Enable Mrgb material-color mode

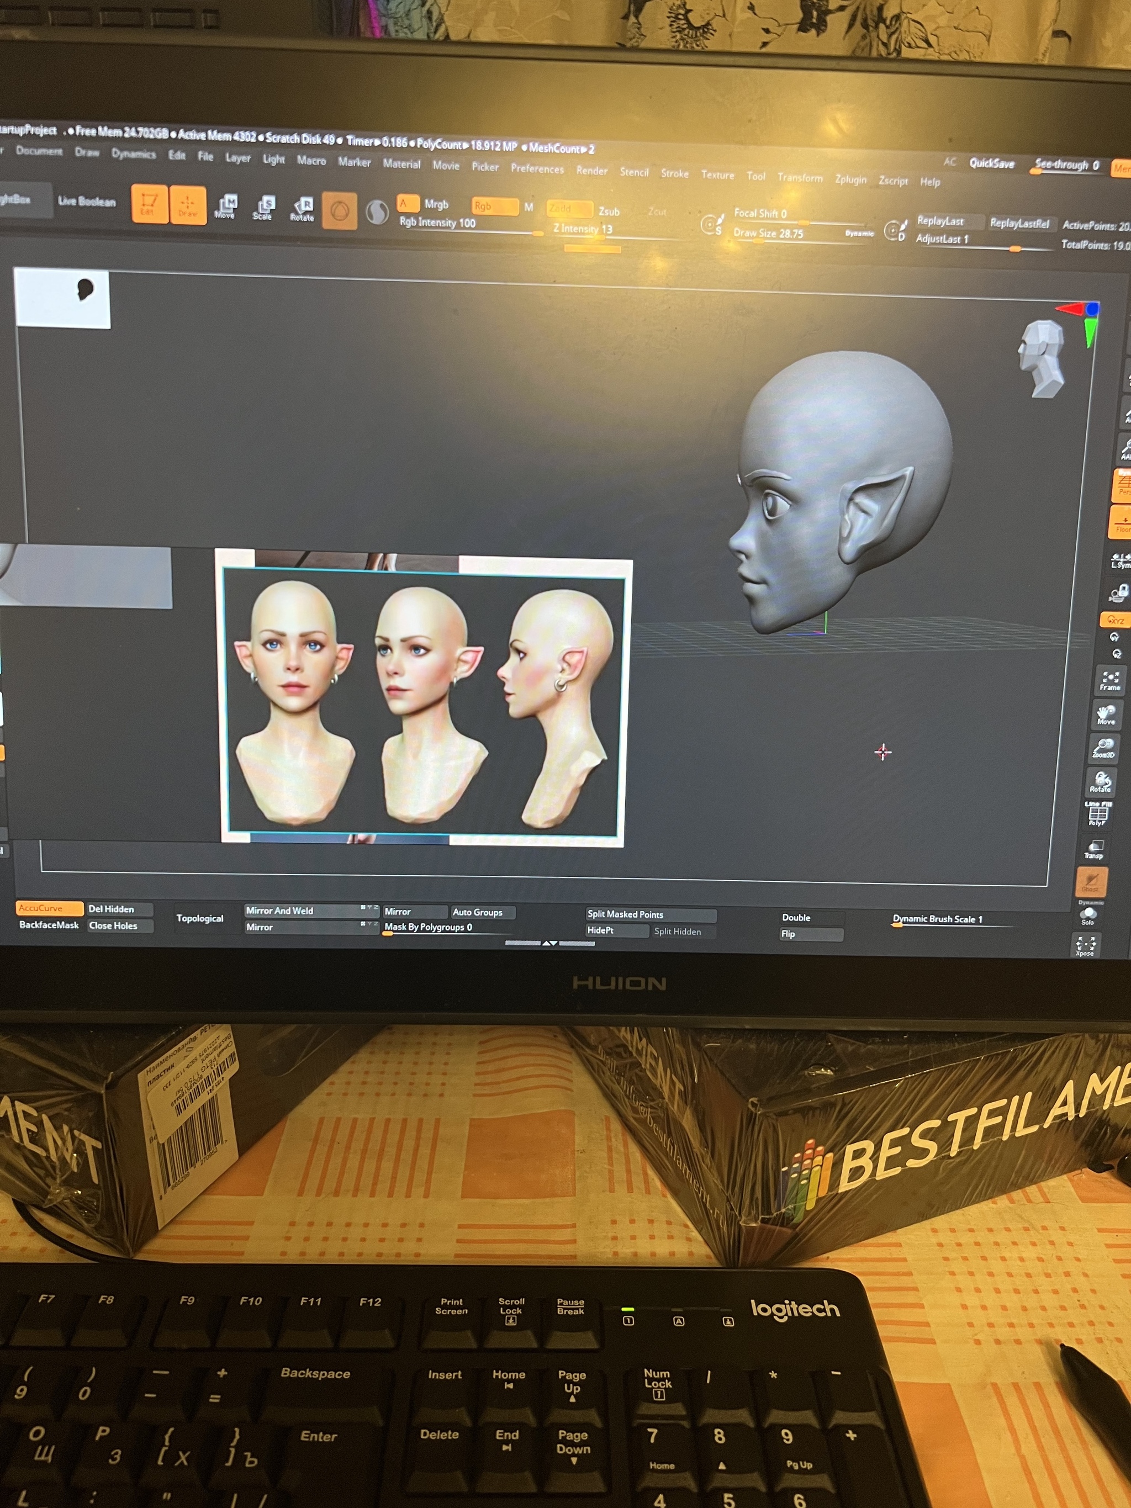pos(436,204)
